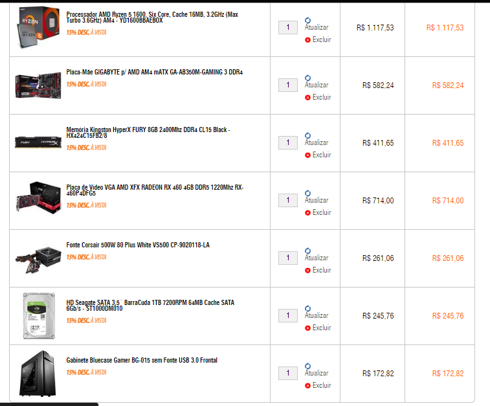490x406 pixels.
Task: Click the red delete icon for the Bluecase Gamer case
Action: coord(308,386)
